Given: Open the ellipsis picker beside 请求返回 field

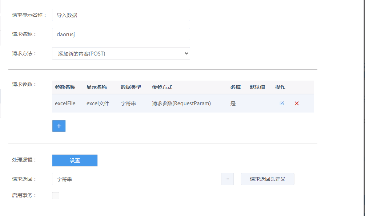Looking at the screenshot, I should tap(227, 179).
